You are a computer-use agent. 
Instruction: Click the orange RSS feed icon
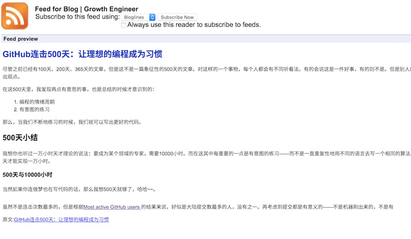click(15, 16)
